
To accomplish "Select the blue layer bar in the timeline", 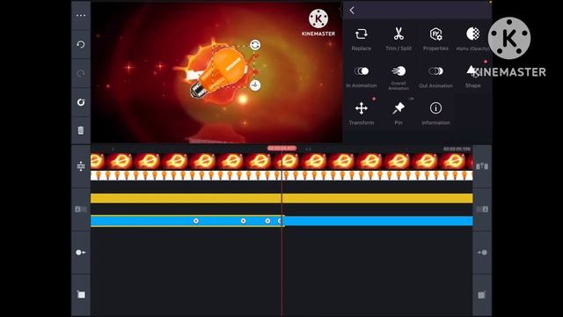I will tap(281, 221).
